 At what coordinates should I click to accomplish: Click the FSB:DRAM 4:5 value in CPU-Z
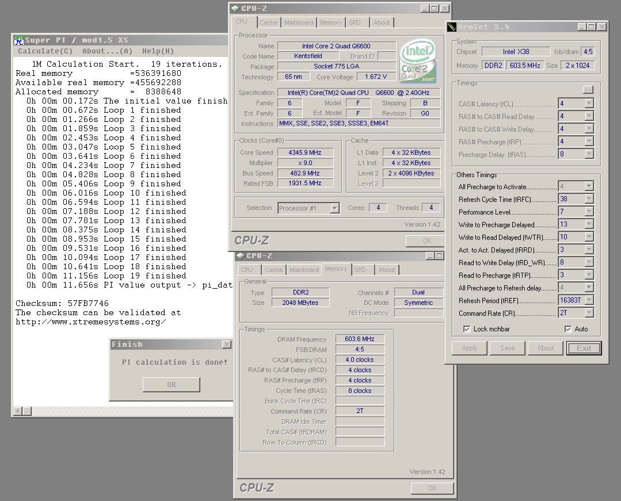click(360, 349)
